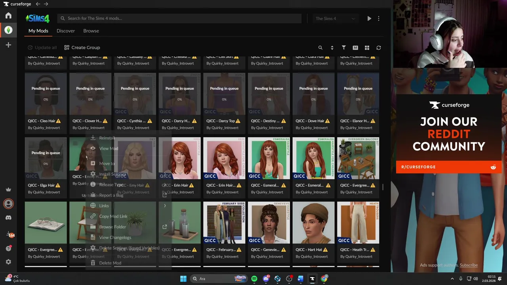Choose Report a Bug in context menu

click(x=111, y=195)
